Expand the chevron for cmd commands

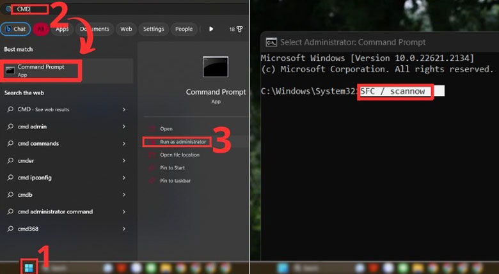point(124,144)
